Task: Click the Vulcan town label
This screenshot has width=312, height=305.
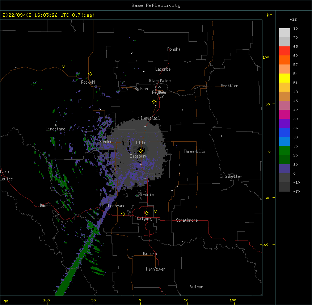Action: point(197,287)
